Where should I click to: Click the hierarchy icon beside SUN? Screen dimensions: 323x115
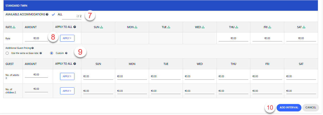pos(102,27)
